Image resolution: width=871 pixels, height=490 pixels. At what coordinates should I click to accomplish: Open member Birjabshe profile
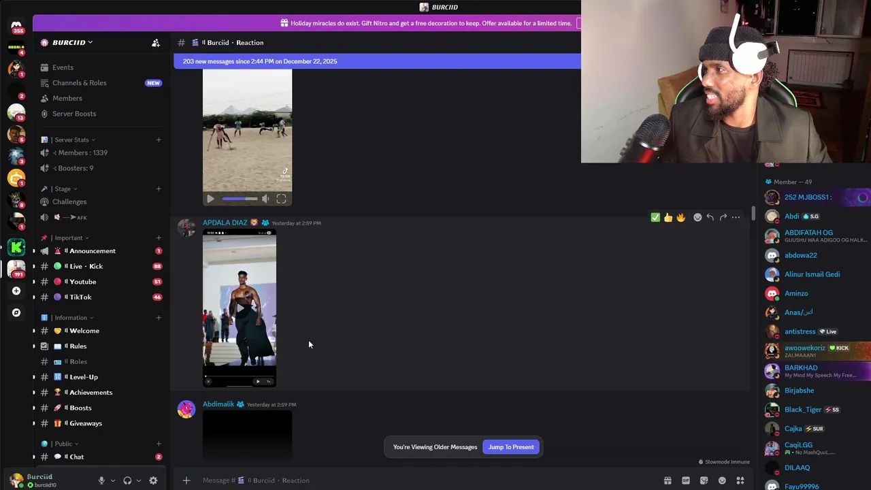click(x=816, y=391)
